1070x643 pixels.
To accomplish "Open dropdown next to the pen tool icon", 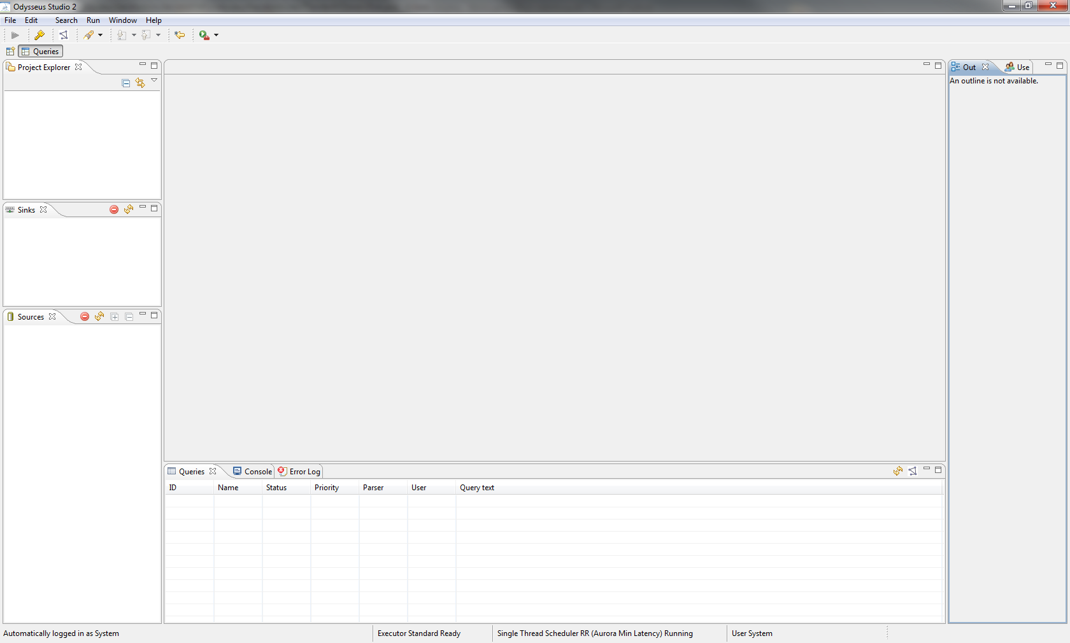I will [100, 35].
